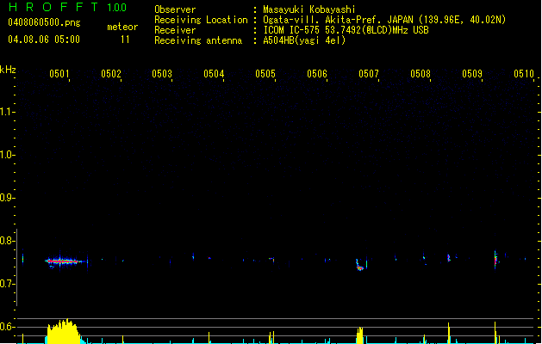The width and height of the screenshot is (542, 344).
Task: Click the large yellow power peak under 0501
Action: (64, 332)
